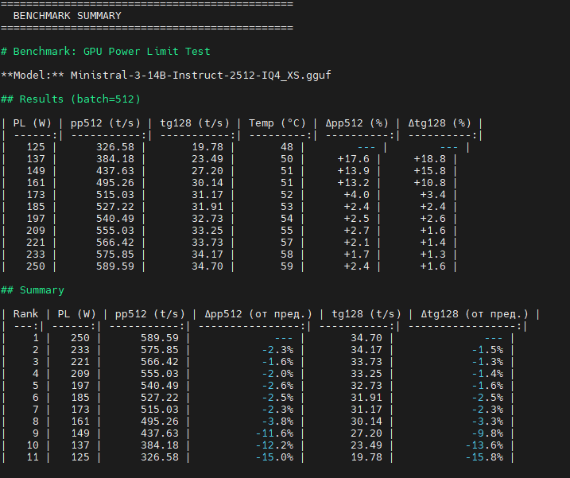Click the Summary Δtg128 value -1.4%
The height and width of the screenshot is (478, 570).
pos(487,374)
